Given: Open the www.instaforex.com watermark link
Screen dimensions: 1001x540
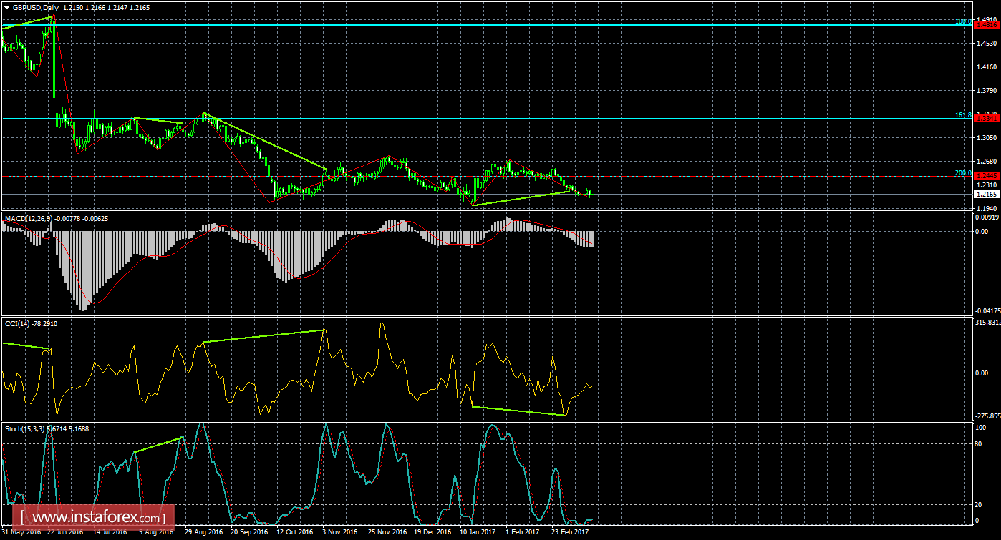Looking at the screenshot, I should point(97,516).
